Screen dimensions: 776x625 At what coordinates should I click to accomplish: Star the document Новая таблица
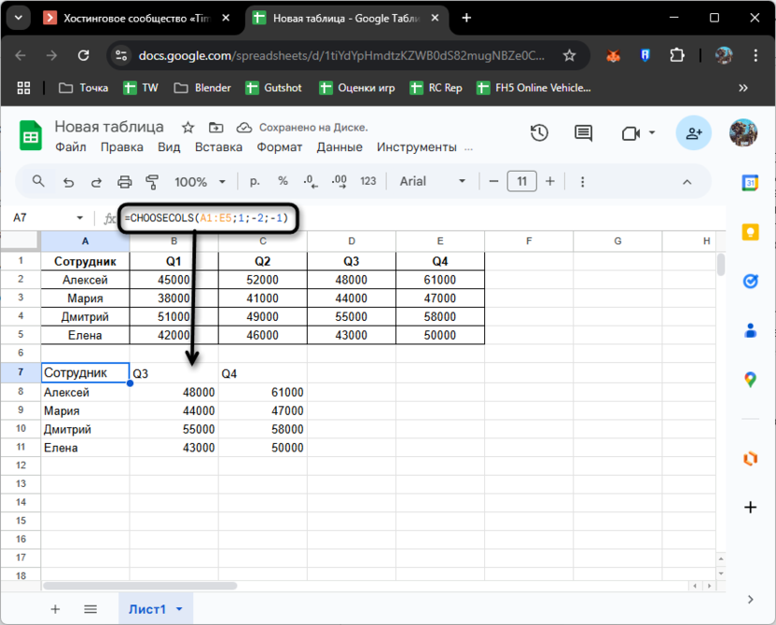187,127
